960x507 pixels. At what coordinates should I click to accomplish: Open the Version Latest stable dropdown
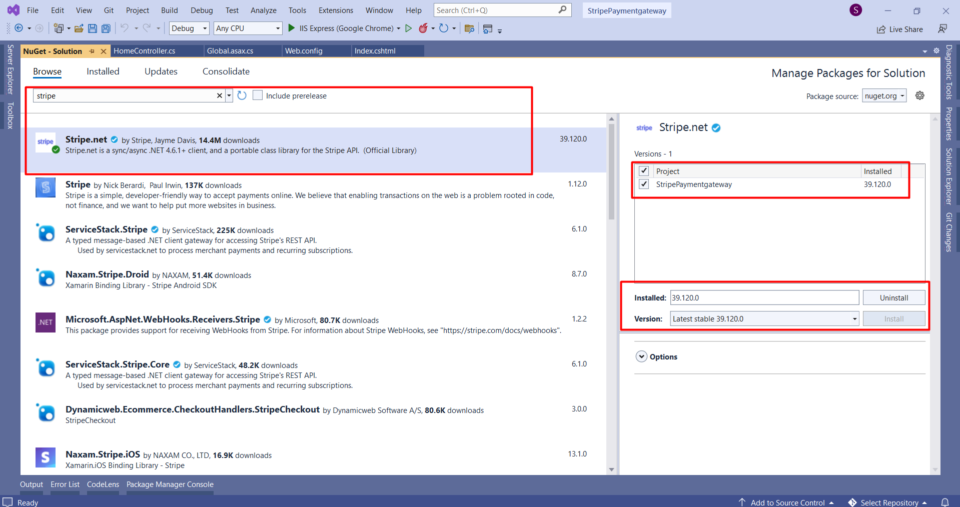click(764, 318)
